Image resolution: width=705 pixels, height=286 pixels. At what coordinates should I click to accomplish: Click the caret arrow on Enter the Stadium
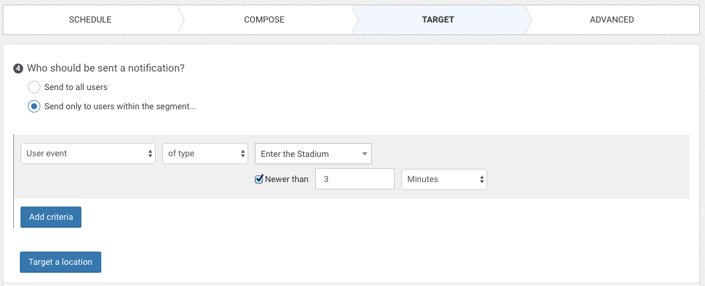pyautogui.click(x=364, y=154)
